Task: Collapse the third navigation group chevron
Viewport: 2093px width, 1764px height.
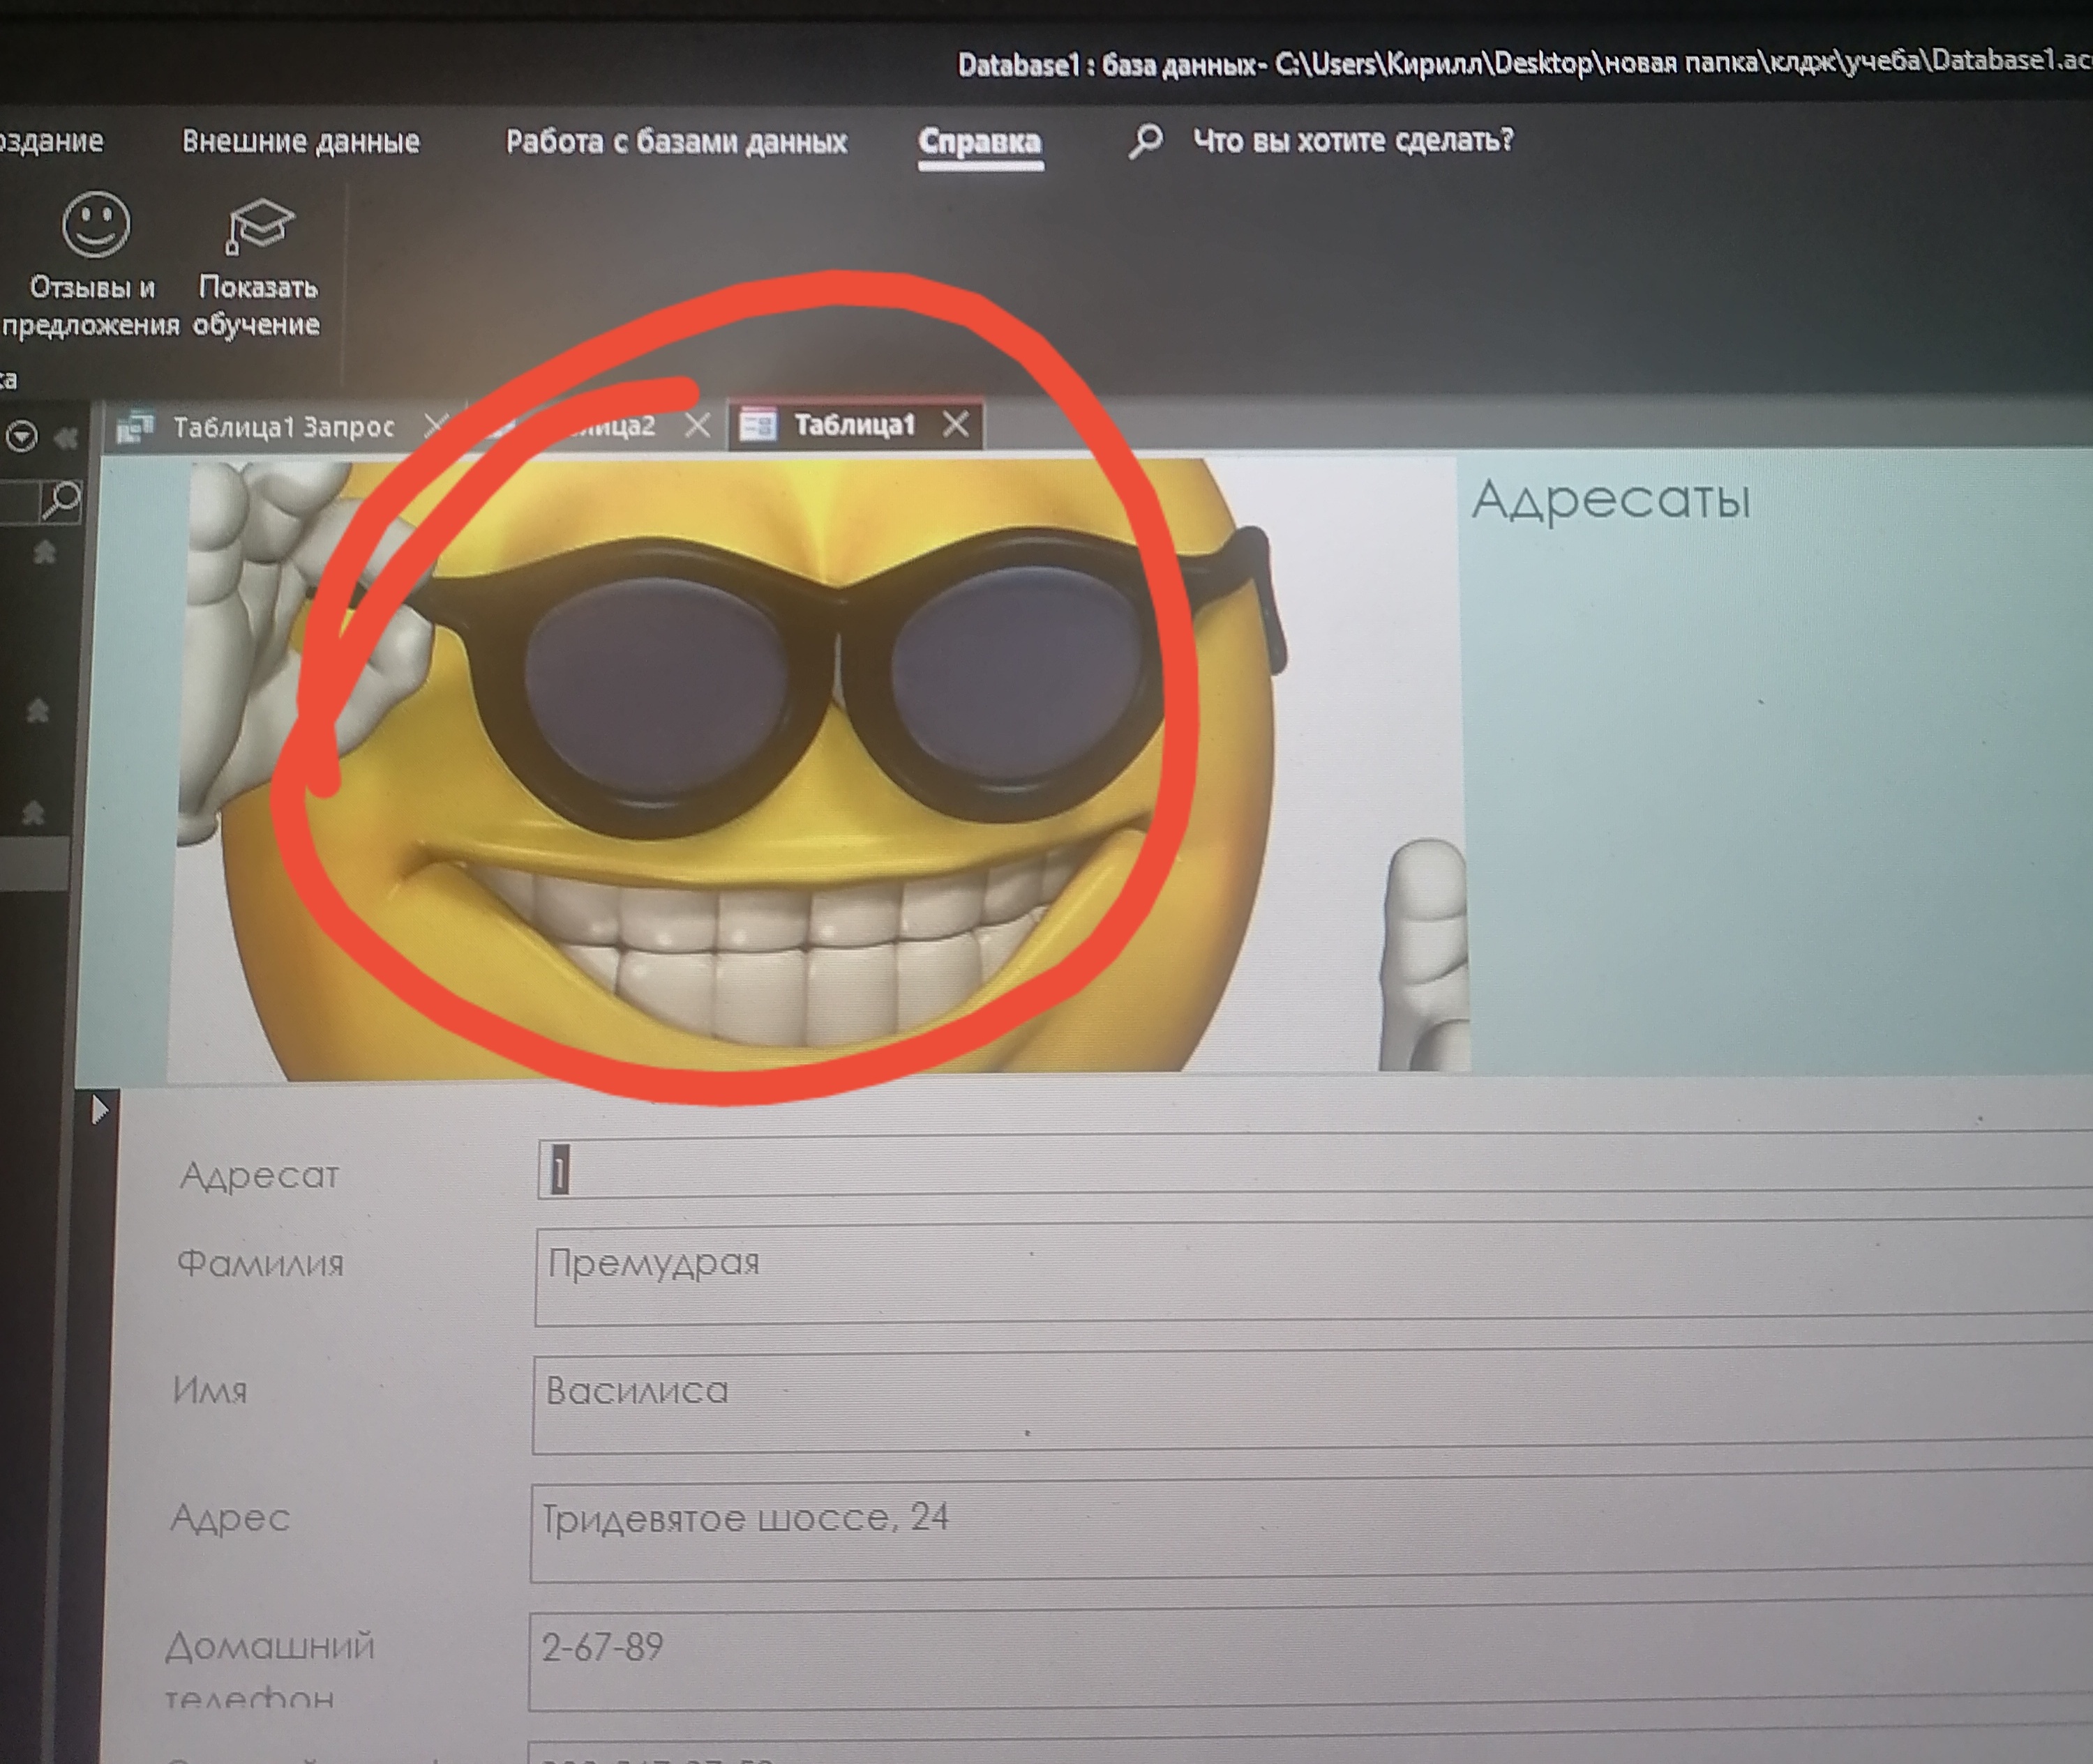Action: (x=33, y=813)
